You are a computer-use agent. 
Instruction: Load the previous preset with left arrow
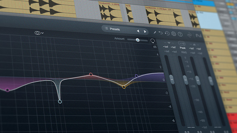pyautogui.click(x=138, y=31)
